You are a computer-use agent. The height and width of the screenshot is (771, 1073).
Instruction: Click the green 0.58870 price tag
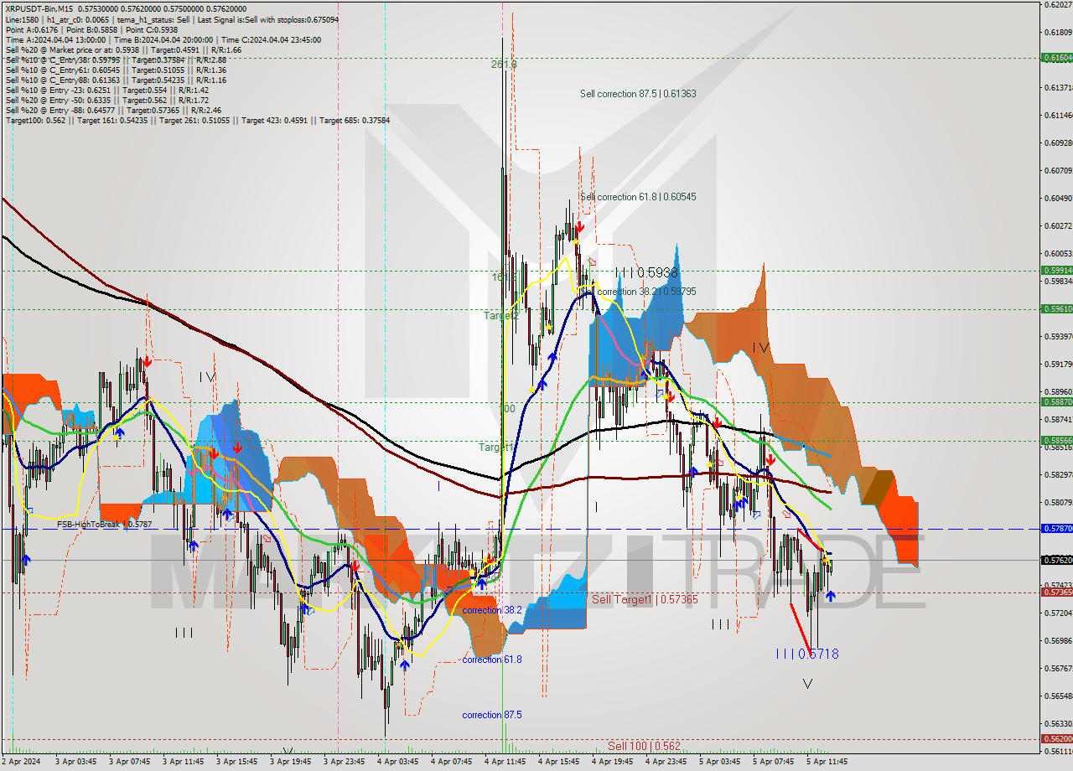(x=1056, y=401)
